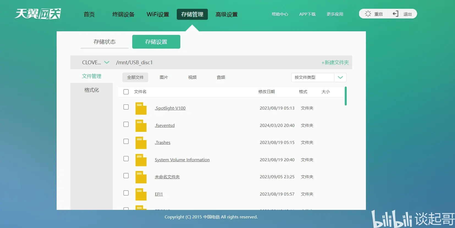Screen dimensions: 455x228
Task: Click the /mnt/USB_disc1 path text
Action: (134, 63)
